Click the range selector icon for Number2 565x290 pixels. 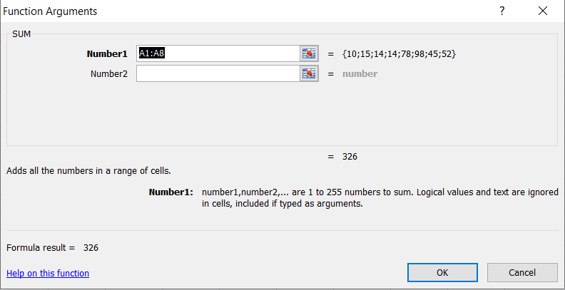pyautogui.click(x=309, y=73)
